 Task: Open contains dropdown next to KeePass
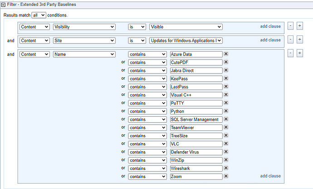click(147, 79)
